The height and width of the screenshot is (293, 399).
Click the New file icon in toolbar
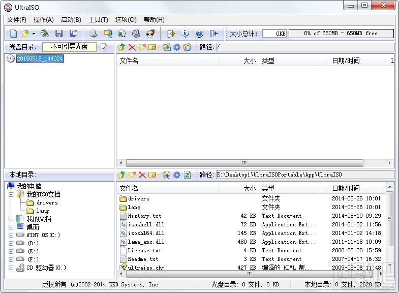pos(14,34)
